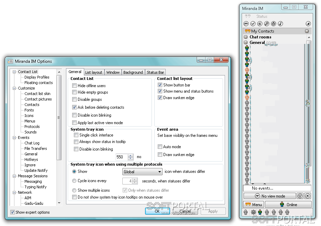Select Cycle icons every radio button
Image resolution: width=321 pixels, height=226 pixels.
74,181
